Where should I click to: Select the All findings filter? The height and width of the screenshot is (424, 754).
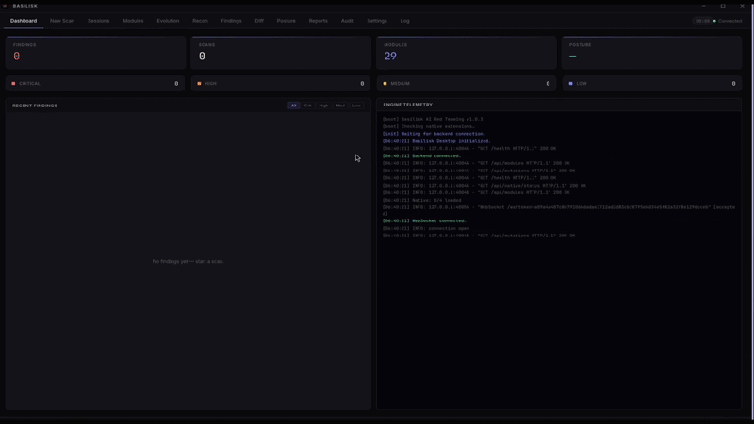pyautogui.click(x=294, y=106)
